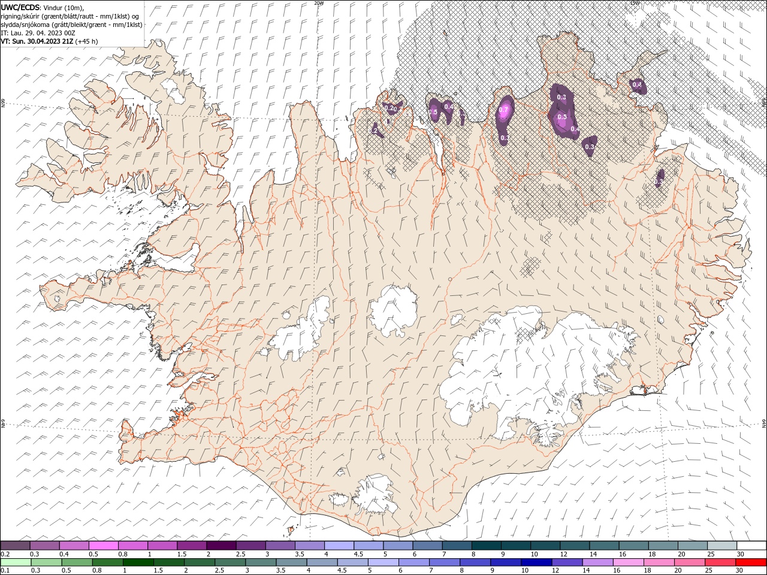
Task: Pick the darkest green 1–1.5 rain swatch
Action: point(138,562)
